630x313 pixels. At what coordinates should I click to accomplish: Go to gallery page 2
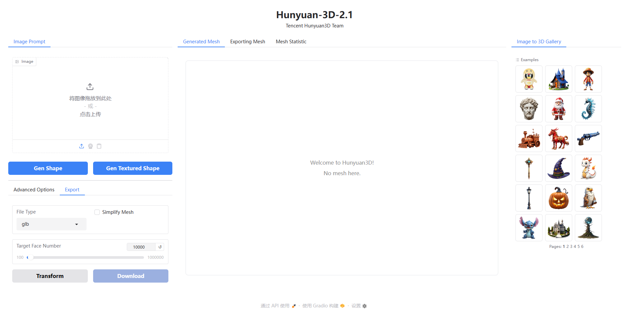[568, 247]
